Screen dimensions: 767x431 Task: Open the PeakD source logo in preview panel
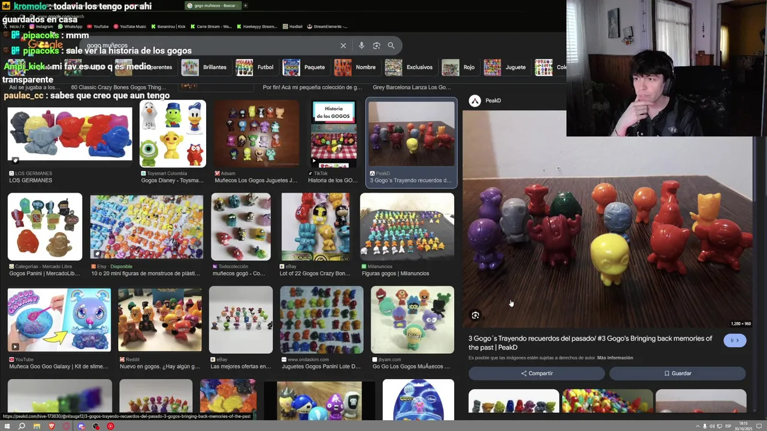475,101
